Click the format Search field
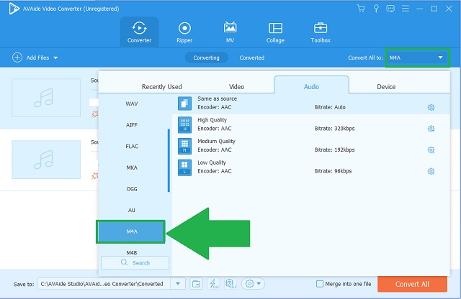This screenshot has width=461, height=299. [135, 263]
